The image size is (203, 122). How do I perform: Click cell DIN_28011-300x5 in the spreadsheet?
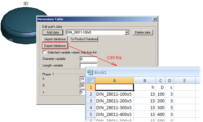(x=114, y=107)
